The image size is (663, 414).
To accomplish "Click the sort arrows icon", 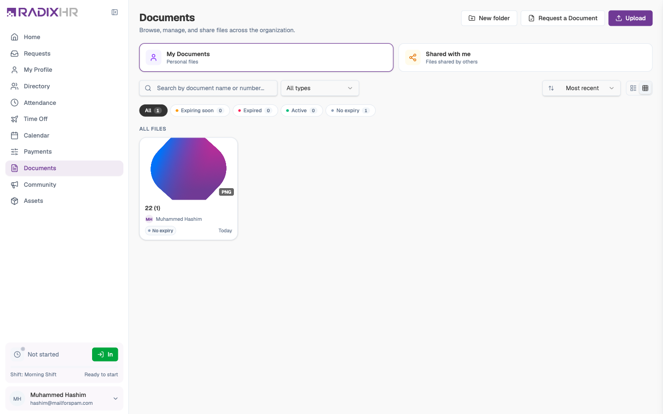I will click(551, 88).
